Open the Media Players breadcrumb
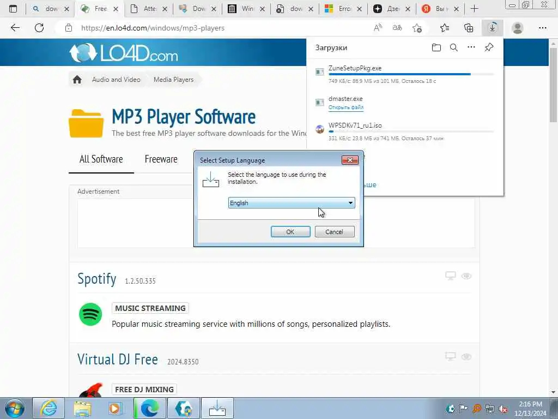 tap(174, 80)
